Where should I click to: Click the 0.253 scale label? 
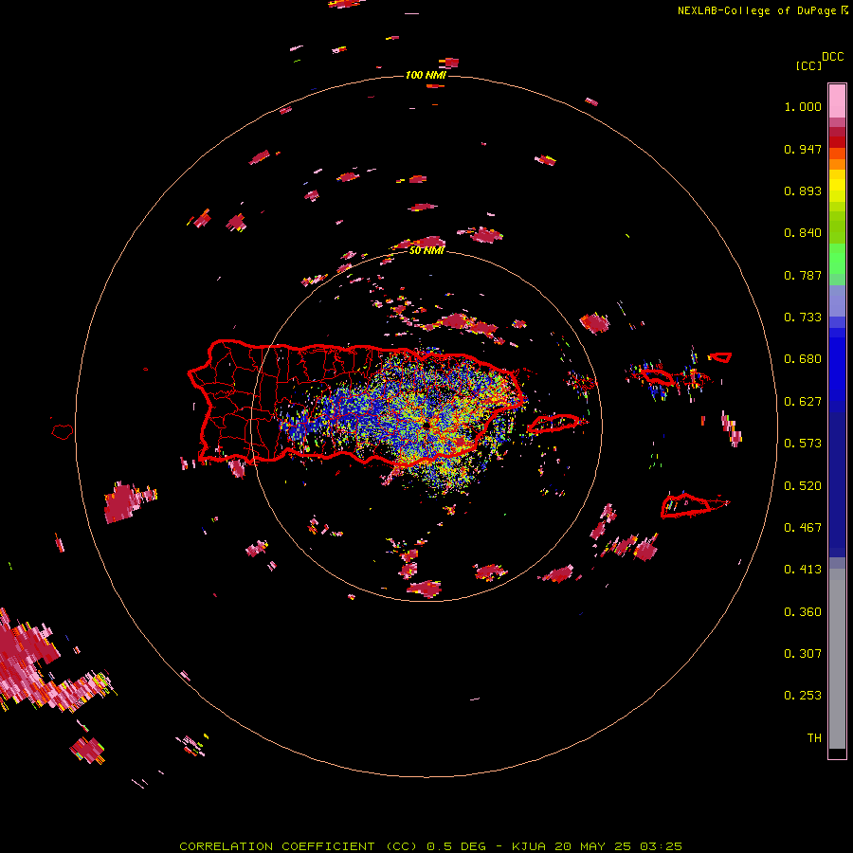(803, 696)
